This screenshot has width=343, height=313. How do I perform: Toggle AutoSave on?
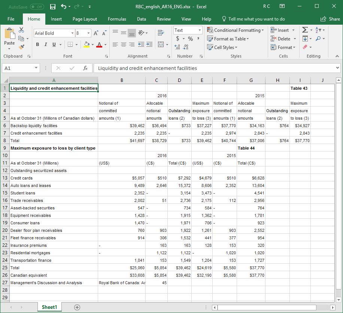(x=36, y=7)
